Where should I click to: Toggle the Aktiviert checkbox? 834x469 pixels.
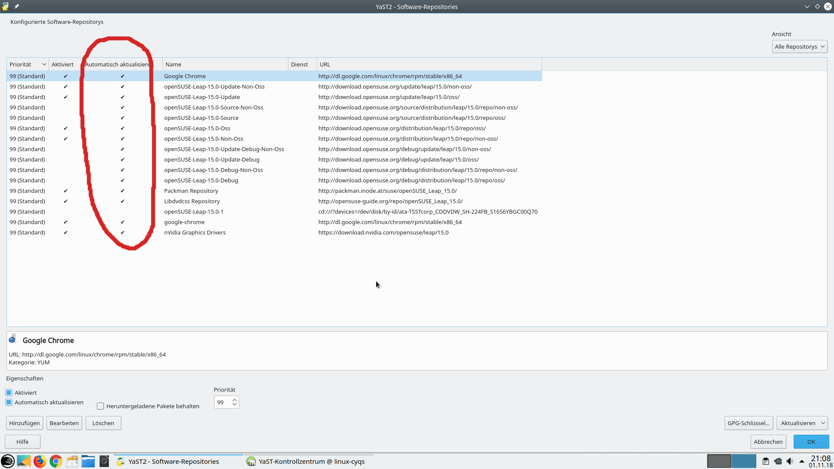9,393
